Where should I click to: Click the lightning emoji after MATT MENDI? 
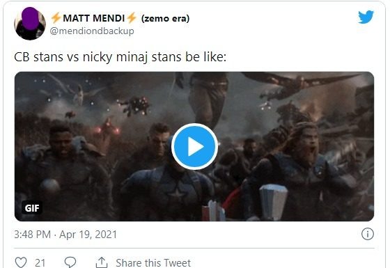[132, 18]
